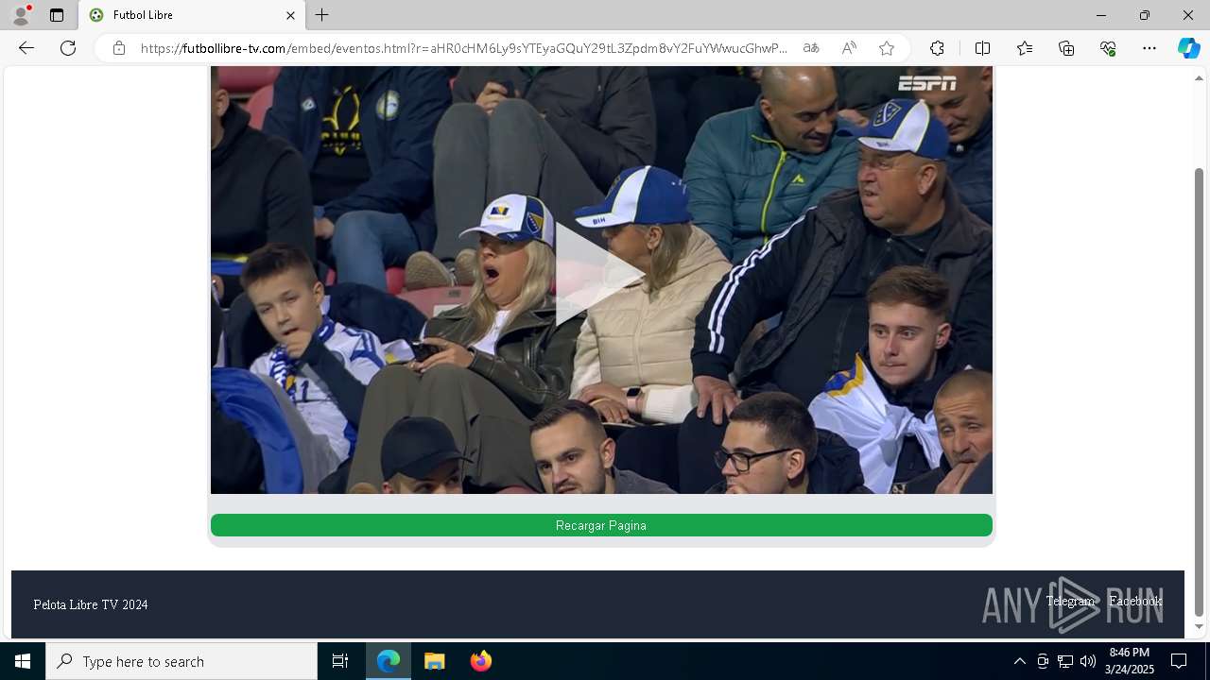Open Browser essentials heart icon
Image resolution: width=1210 pixels, height=680 pixels.
[x=1108, y=48]
